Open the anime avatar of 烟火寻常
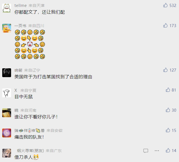This screenshot has width=179, height=162. tap(7, 153)
